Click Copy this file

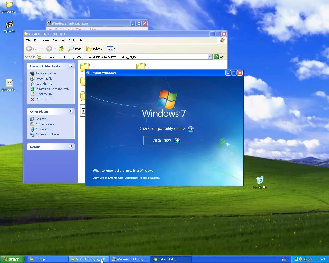pyautogui.click(x=44, y=84)
